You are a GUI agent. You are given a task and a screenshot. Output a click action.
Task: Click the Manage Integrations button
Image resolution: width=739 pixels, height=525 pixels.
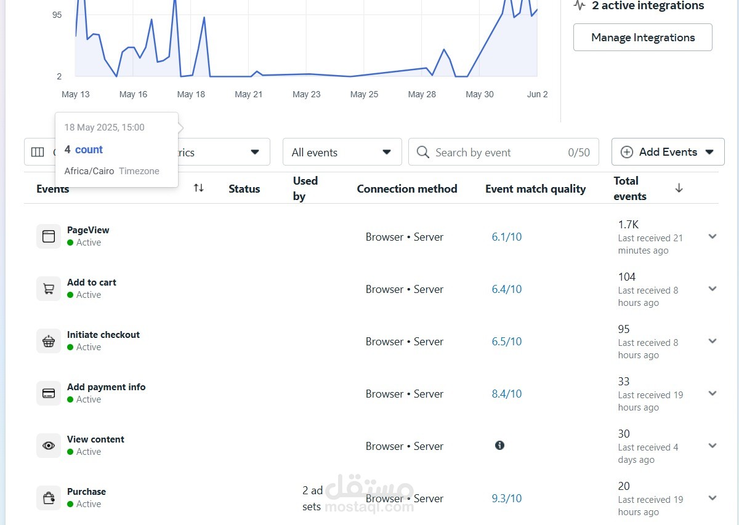642,38
